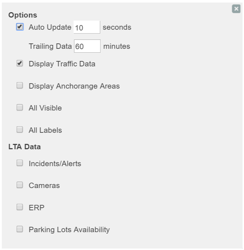Uncheck the Auto Update checkbox

[x=20, y=27]
